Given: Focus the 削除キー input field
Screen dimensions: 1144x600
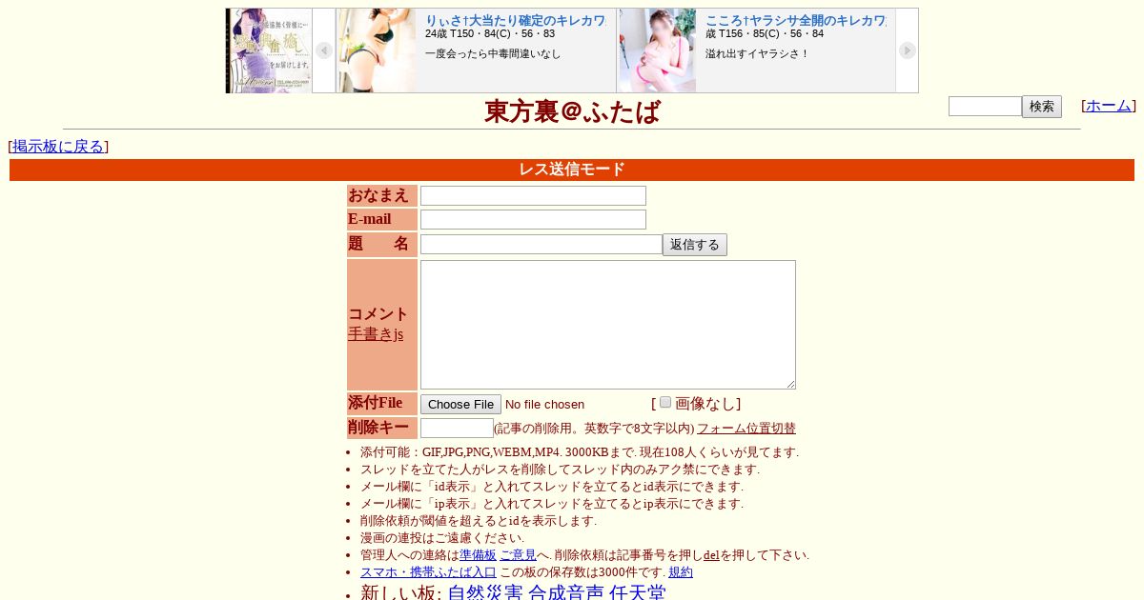Looking at the screenshot, I should [457, 428].
